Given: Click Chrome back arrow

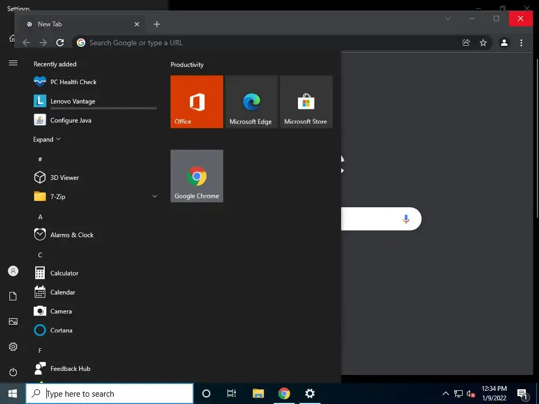Looking at the screenshot, I should coord(26,43).
